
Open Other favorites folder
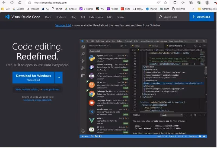click(207, 9)
